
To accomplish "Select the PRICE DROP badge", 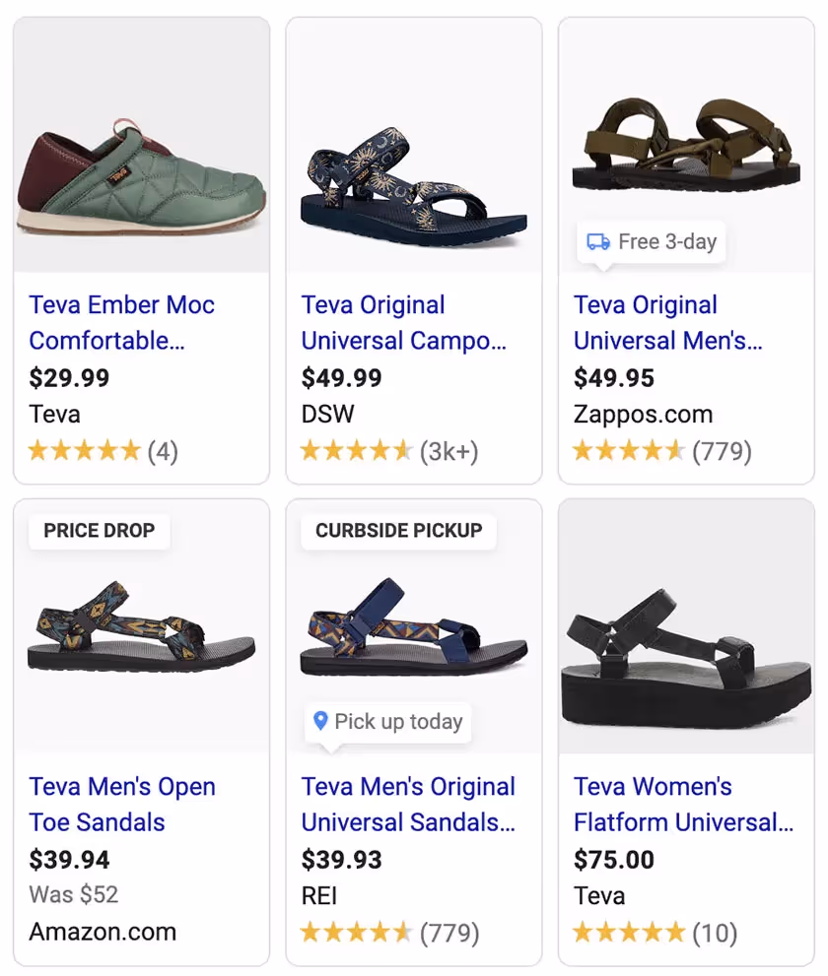I will click(98, 531).
